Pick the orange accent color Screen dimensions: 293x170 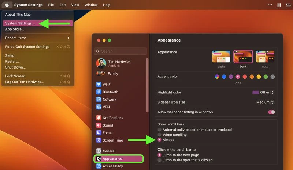pos(252,77)
